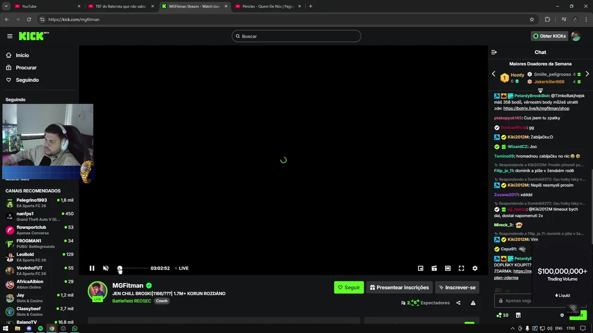Cast the stream to a device

[x=434, y=268]
